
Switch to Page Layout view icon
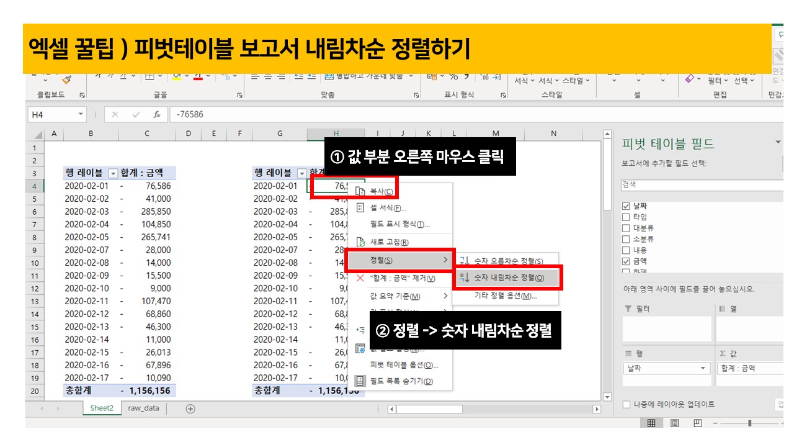point(674,423)
